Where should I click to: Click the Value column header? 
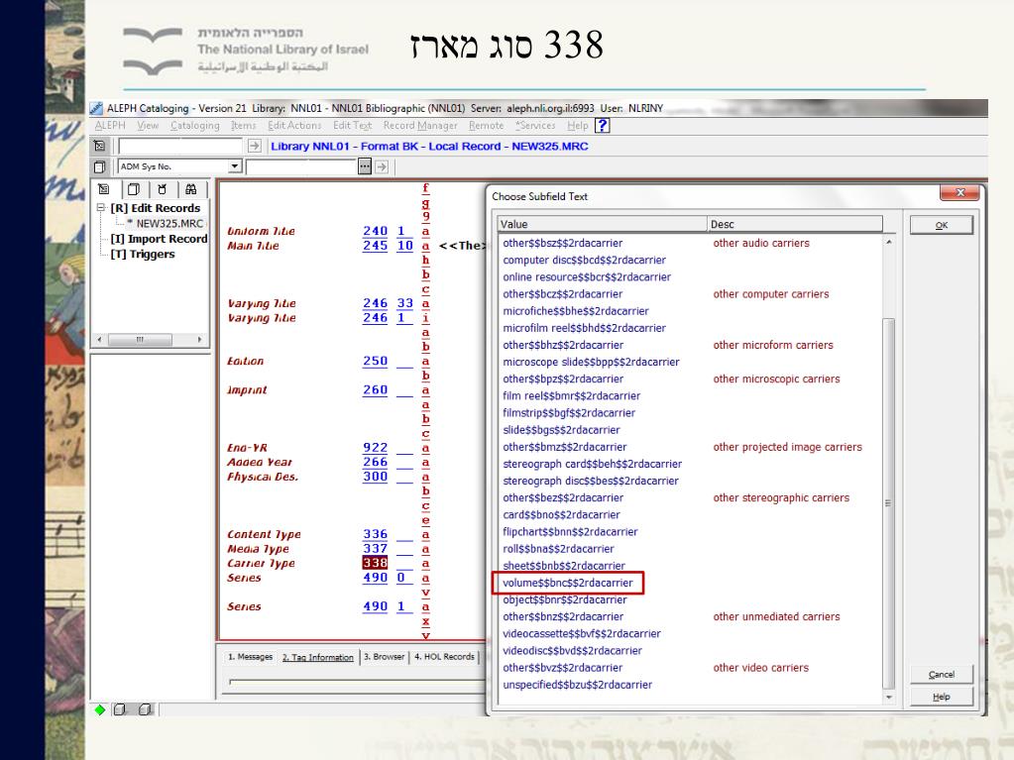pos(602,224)
